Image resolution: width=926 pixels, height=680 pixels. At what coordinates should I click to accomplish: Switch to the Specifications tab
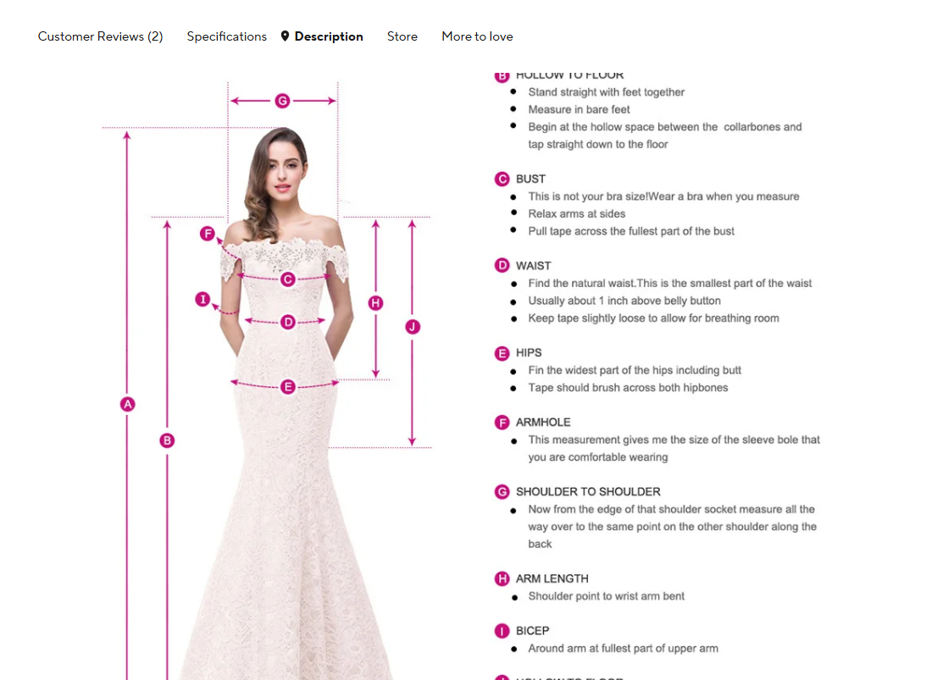227,36
